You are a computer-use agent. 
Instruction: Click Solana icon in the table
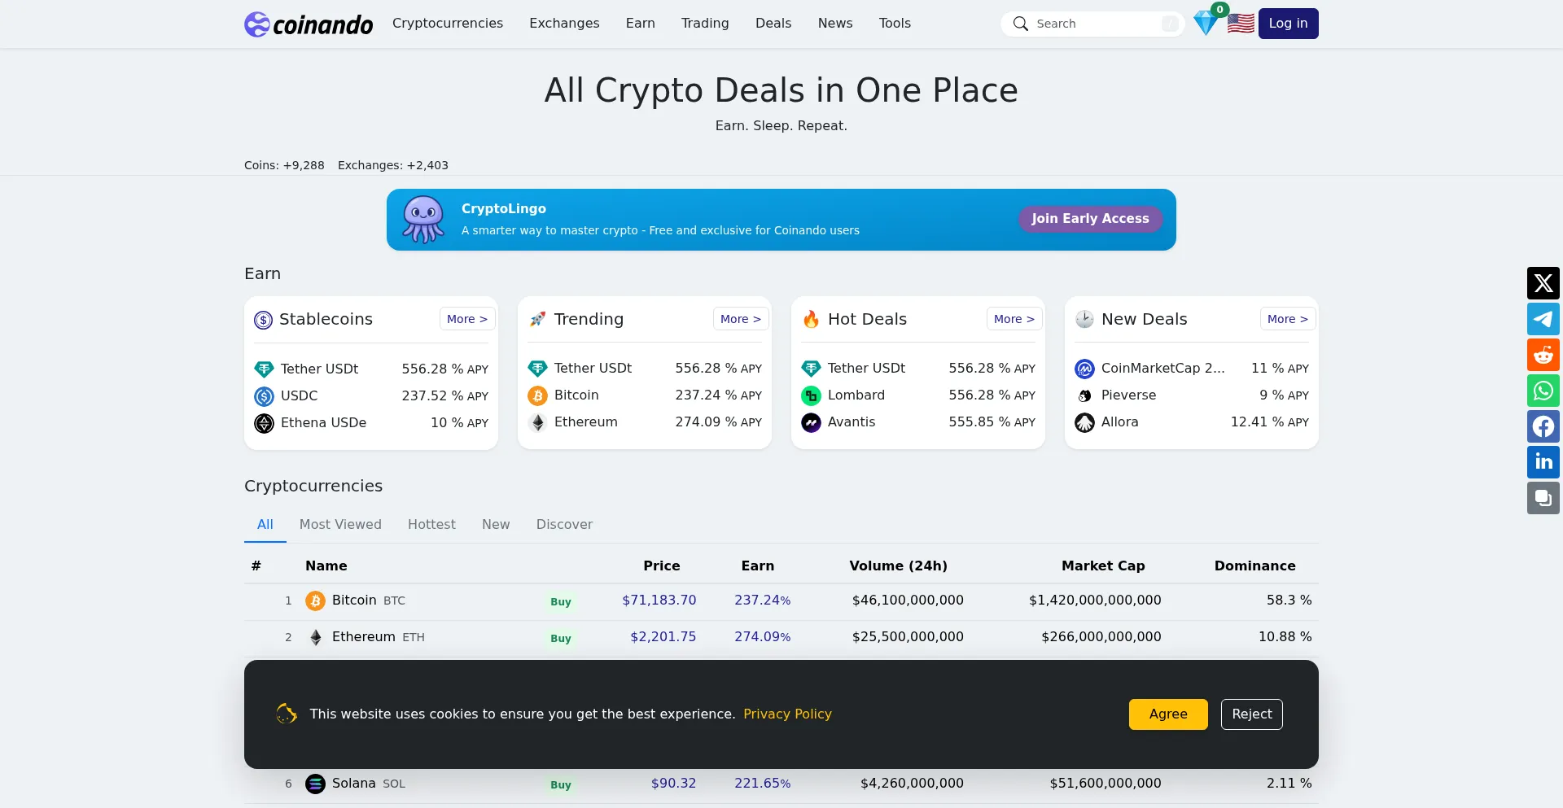315,784
